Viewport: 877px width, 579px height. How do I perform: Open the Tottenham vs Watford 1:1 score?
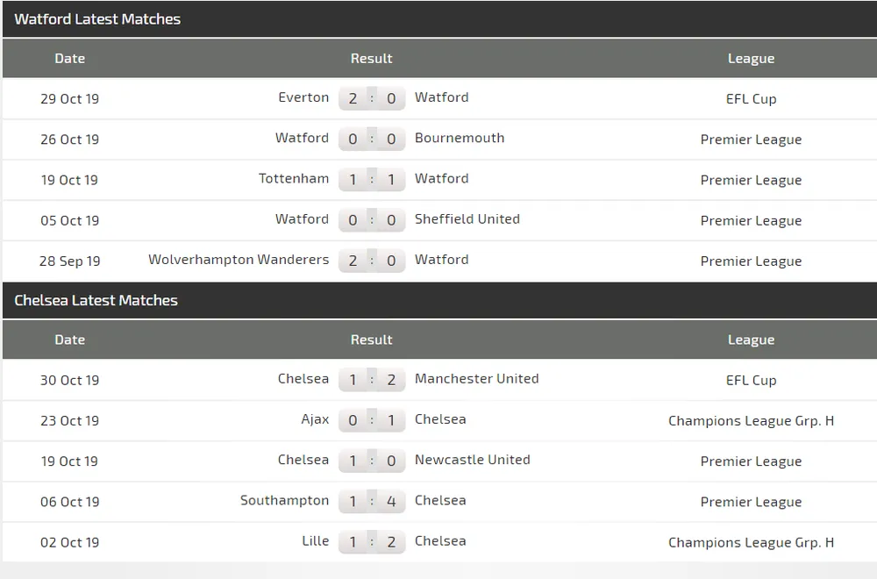pyautogui.click(x=372, y=179)
